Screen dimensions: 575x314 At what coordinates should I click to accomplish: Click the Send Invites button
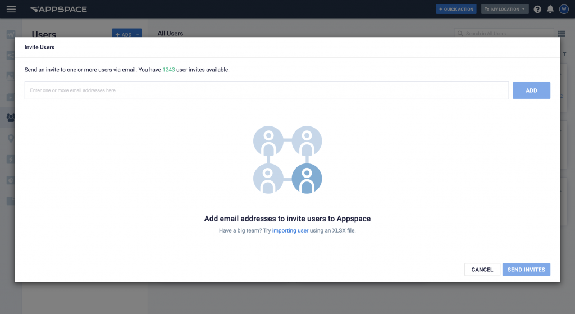click(x=526, y=270)
